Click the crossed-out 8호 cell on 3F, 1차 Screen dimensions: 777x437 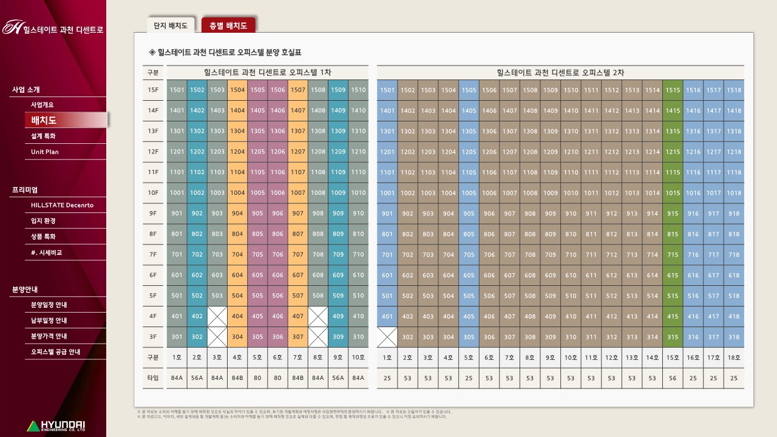pyautogui.click(x=318, y=337)
